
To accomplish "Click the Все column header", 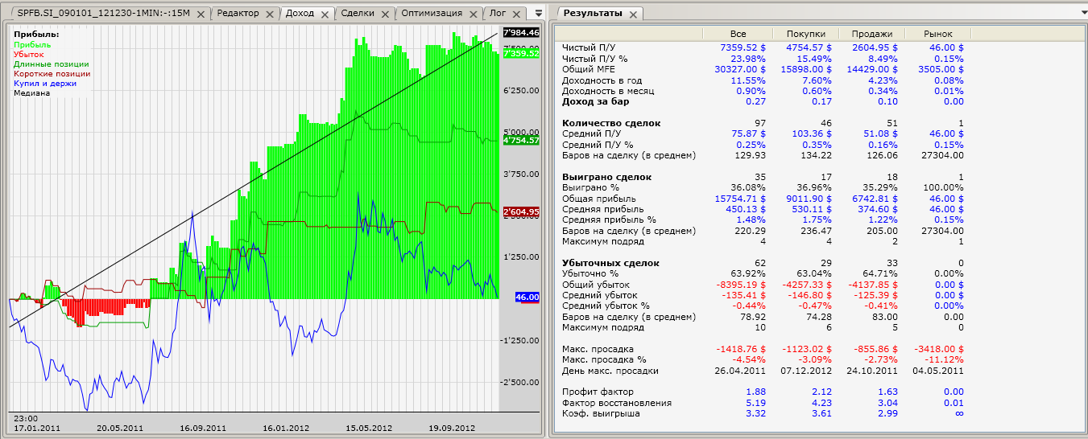I will pyautogui.click(x=738, y=34).
